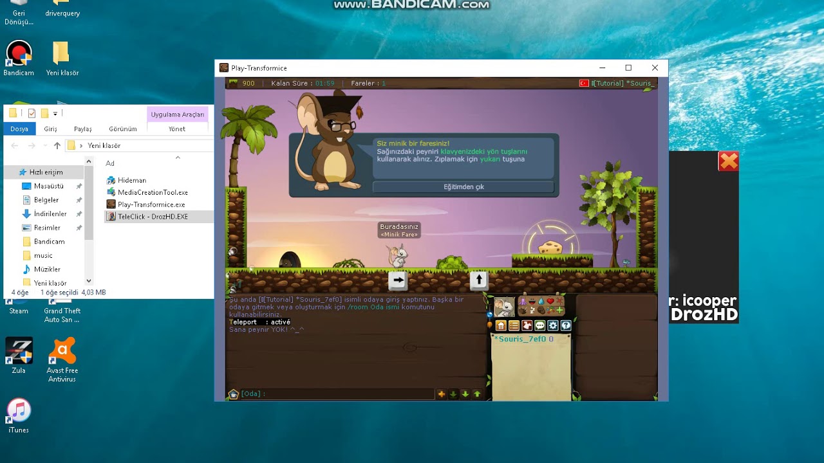
Task: Click the red heart kiss emote
Action: coord(550,301)
